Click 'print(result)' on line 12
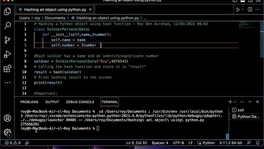 [x=48, y=83]
